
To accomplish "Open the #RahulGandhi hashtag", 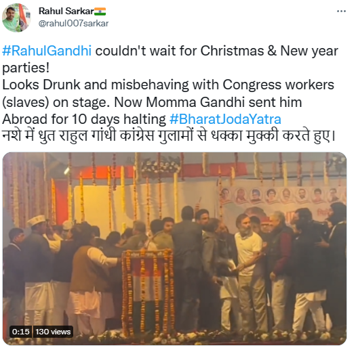I will [47, 51].
